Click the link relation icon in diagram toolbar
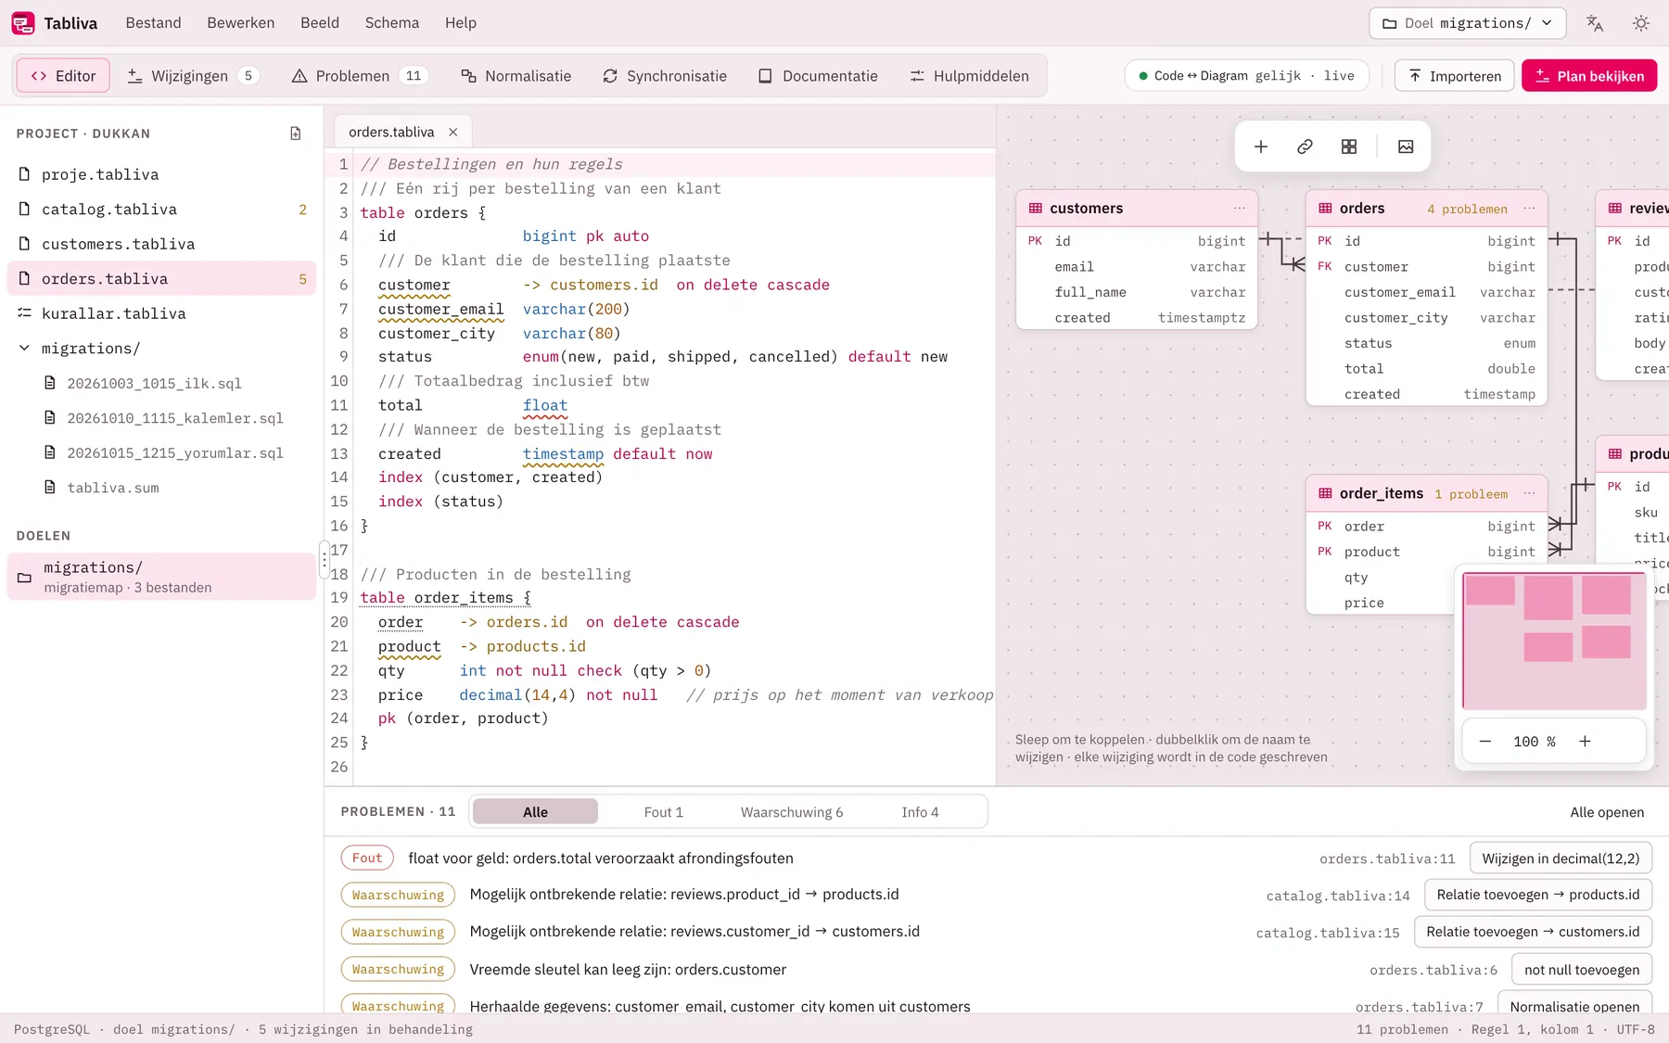 coord(1305,146)
